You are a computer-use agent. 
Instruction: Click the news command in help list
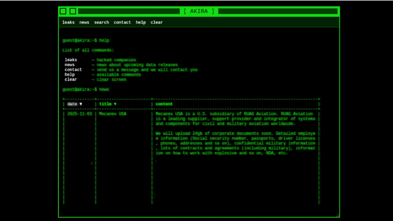pos(70,65)
